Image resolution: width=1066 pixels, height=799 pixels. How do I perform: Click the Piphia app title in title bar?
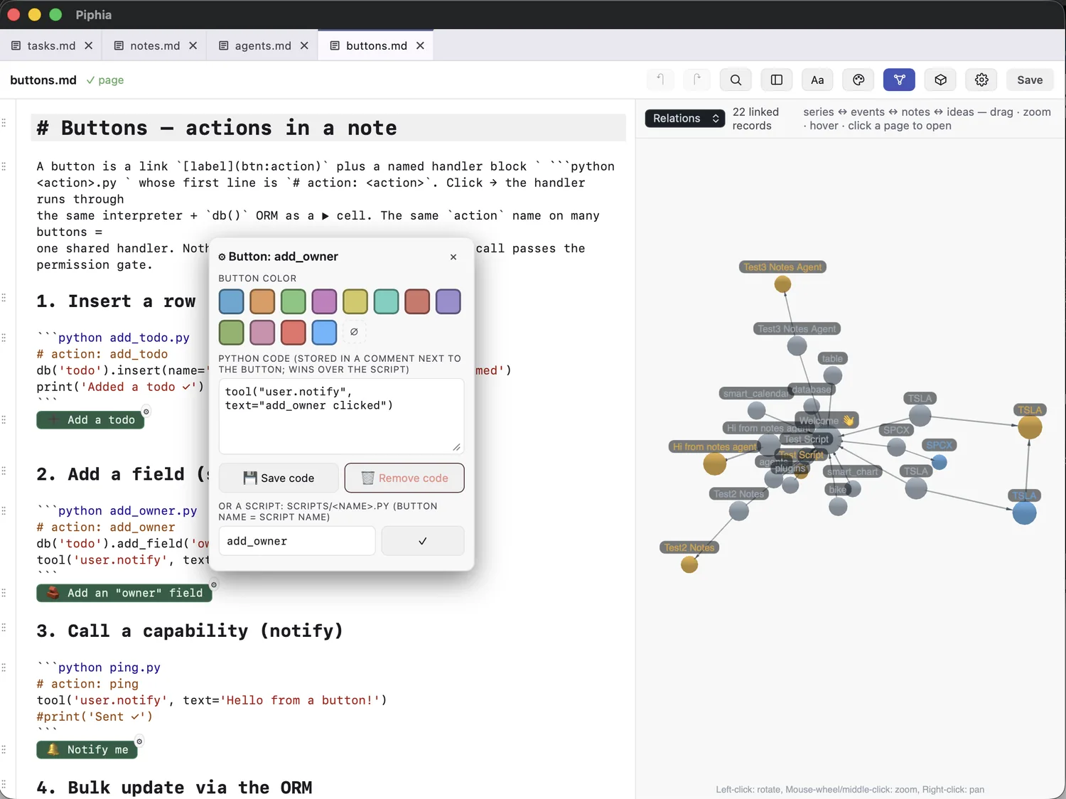[x=94, y=14]
